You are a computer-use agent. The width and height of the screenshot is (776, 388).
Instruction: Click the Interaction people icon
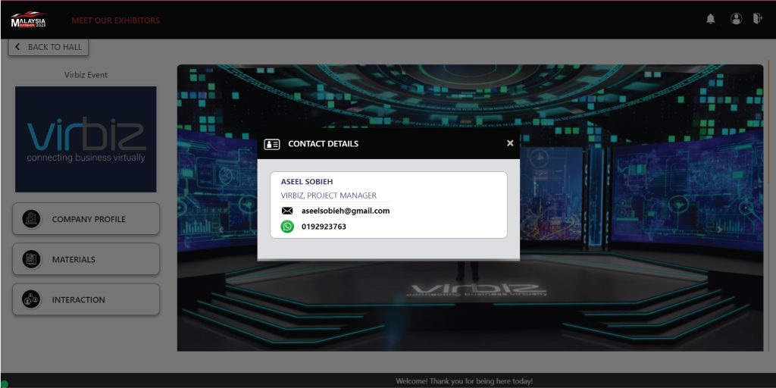pyautogui.click(x=32, y=299)
